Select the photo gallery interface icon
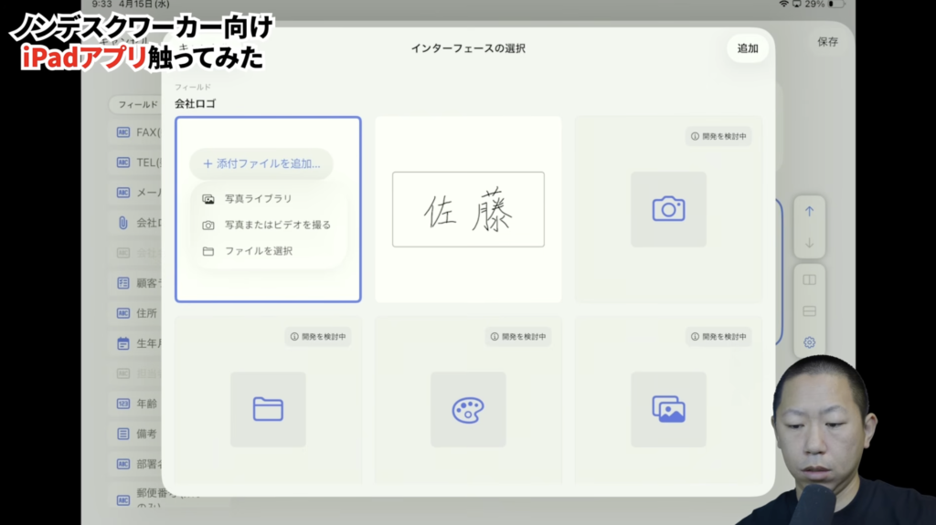 click(668, 409)
